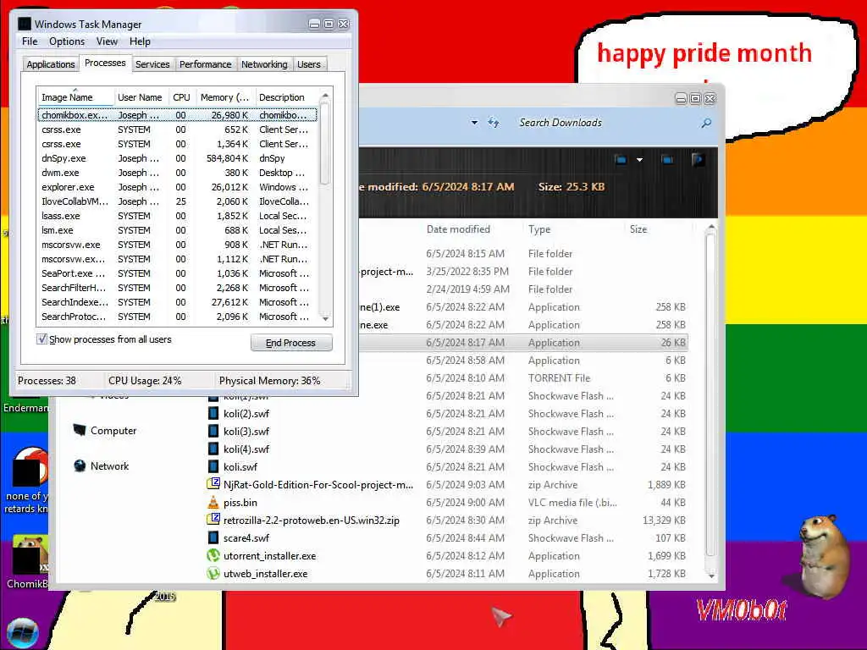Click the refresh arrows beside address bar
The width and height of the screenshot is (867, 650).
pyautogui.click(x=494, y=123)
